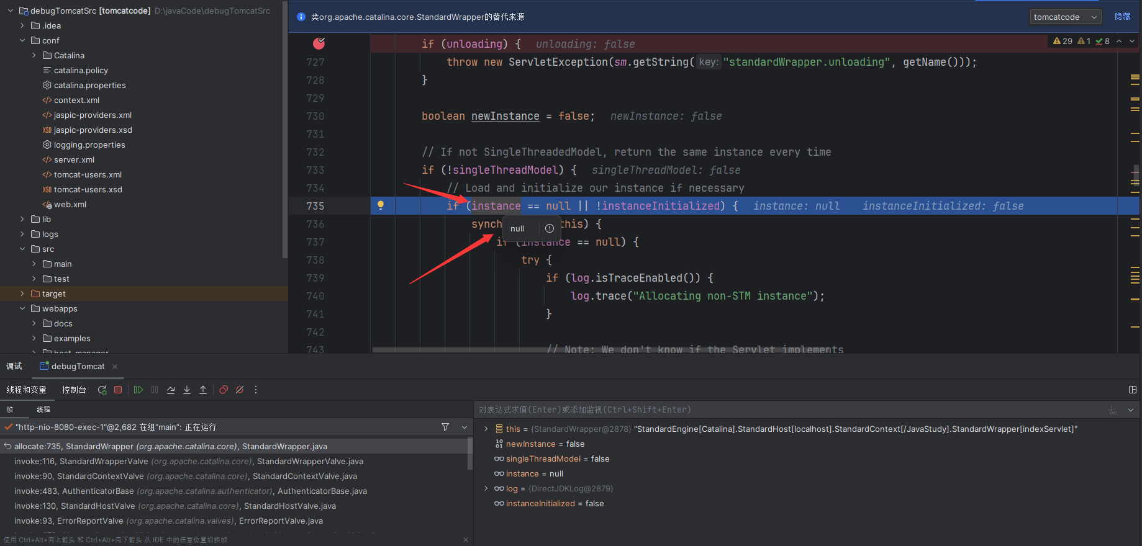
Task: Collapse the webapps folder
Action: [22, 308]
